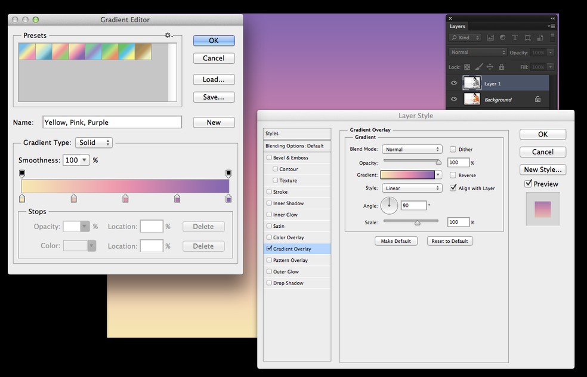Select the fourth mauve color stop
The image size is (587, 377).
tap(177, 199)
